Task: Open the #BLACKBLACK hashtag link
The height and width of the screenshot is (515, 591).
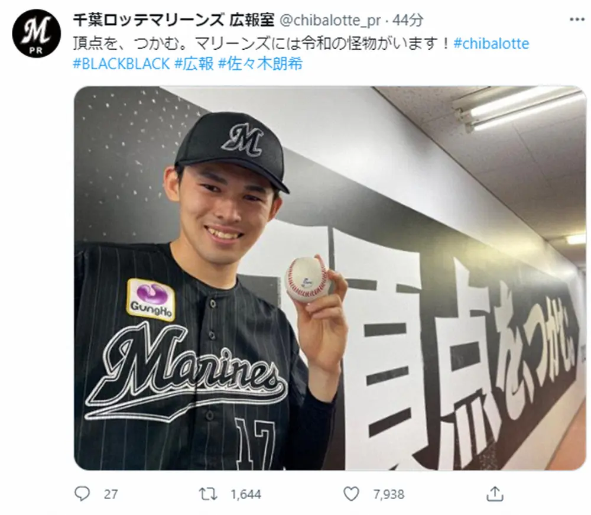Action: coord(121,64)
